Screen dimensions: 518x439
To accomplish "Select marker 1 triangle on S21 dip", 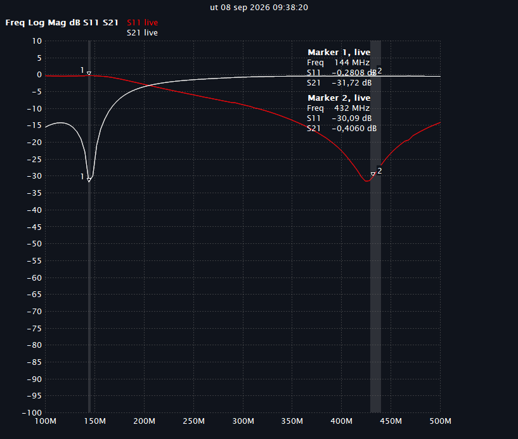I will pos(89,179).
